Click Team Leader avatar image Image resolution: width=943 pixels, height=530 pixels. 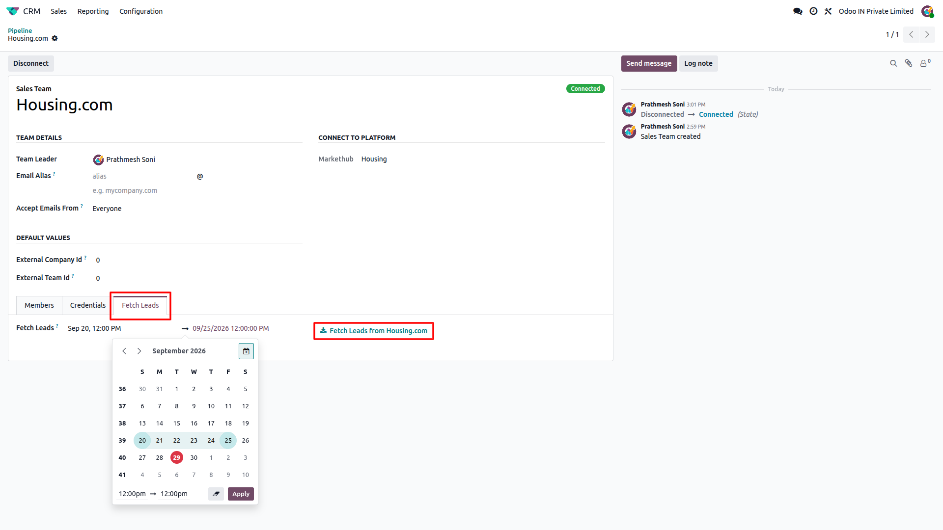tap(98, 159)
